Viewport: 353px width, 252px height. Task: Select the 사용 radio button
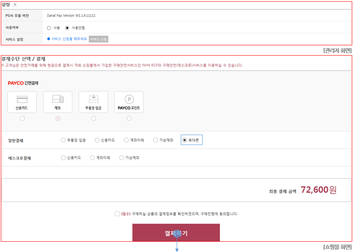click(x=49, y=28)
